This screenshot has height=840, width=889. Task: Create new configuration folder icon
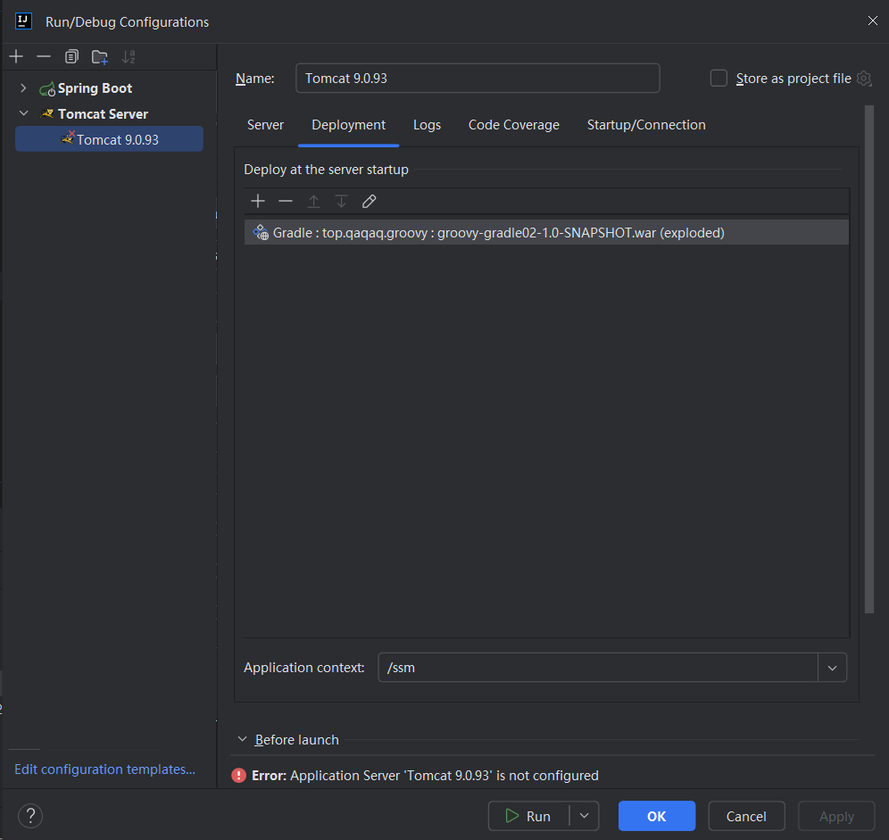click(100, 57)
